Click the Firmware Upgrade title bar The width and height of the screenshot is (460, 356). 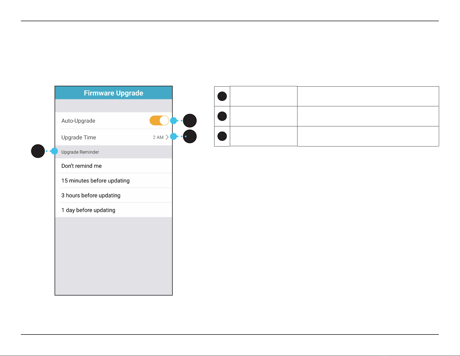(114, 93)
